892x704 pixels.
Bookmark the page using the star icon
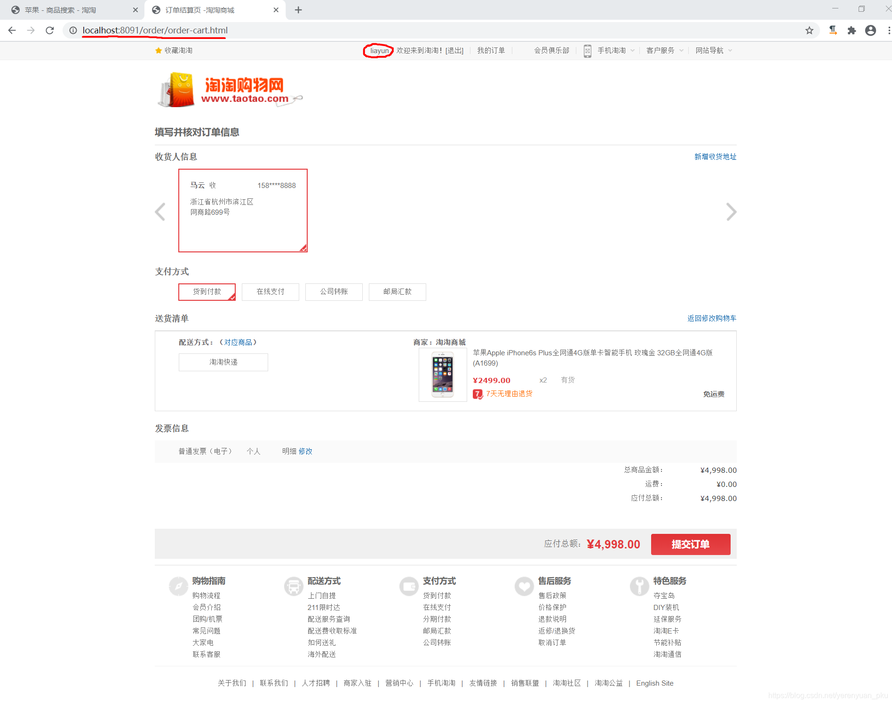810,31
